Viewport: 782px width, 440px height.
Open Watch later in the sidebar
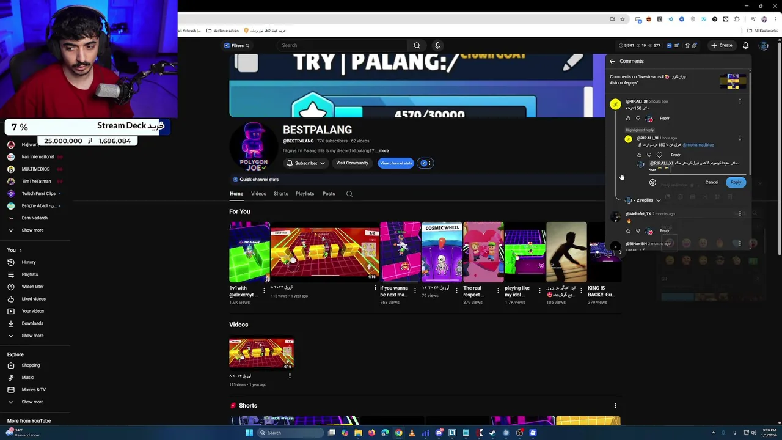pos(32,287)
